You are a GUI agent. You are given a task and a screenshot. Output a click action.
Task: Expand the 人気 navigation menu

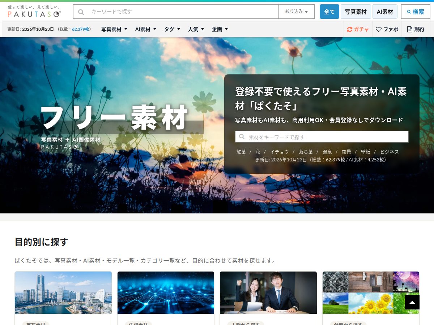196,29
